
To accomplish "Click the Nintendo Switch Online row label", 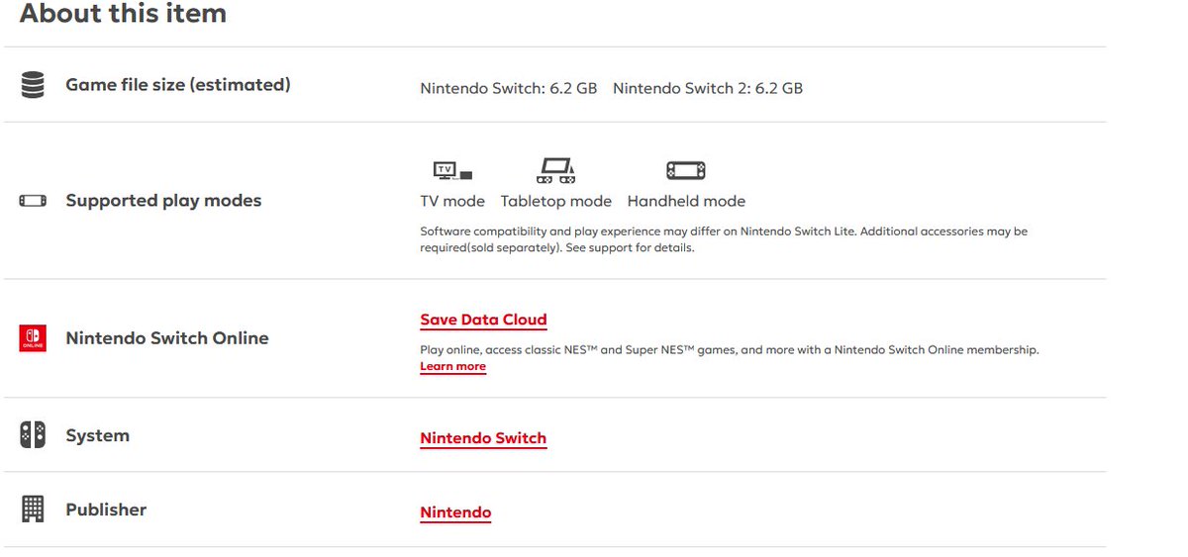I will coord(167,338).
